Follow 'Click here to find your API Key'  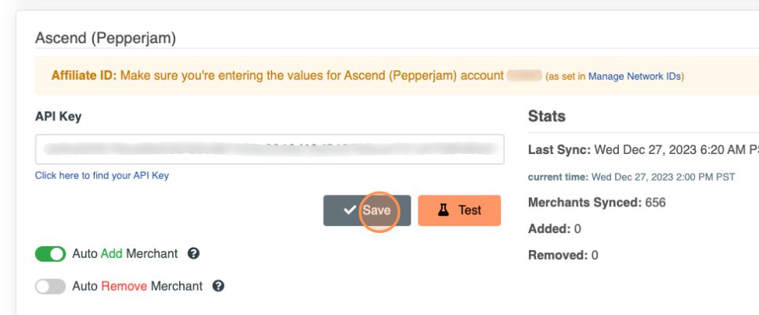coord(102,176)
